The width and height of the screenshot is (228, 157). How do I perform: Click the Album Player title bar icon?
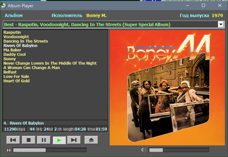tap(3, 5)
